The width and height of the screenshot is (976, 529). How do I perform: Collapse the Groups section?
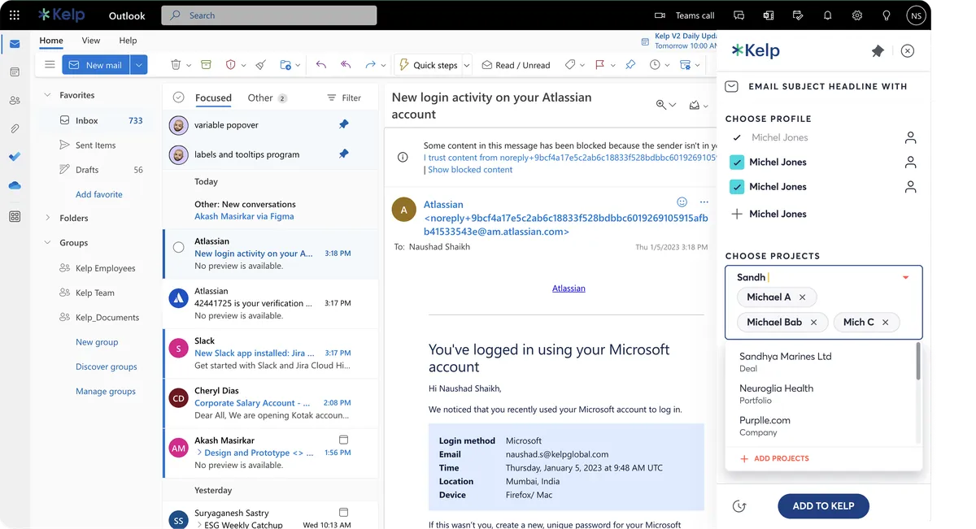pyautogui.click(x=47, y=243)
